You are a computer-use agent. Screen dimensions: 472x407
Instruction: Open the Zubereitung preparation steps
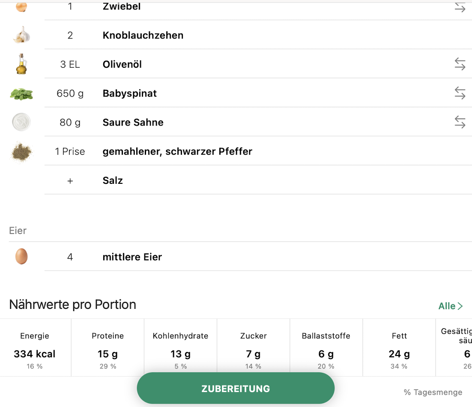click(x=236, y=389)
